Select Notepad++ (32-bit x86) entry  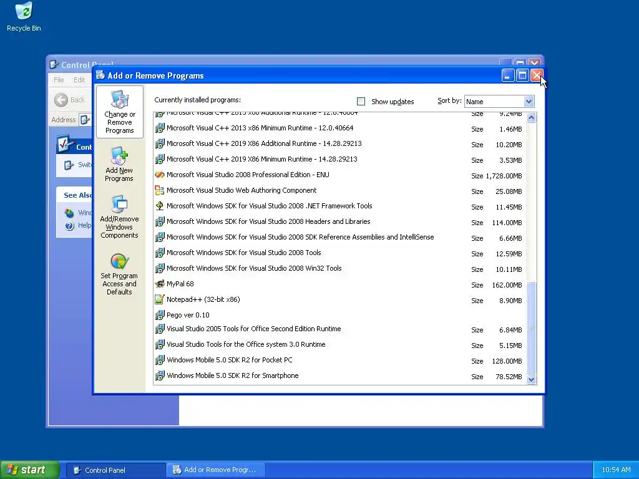coord(203,299)
